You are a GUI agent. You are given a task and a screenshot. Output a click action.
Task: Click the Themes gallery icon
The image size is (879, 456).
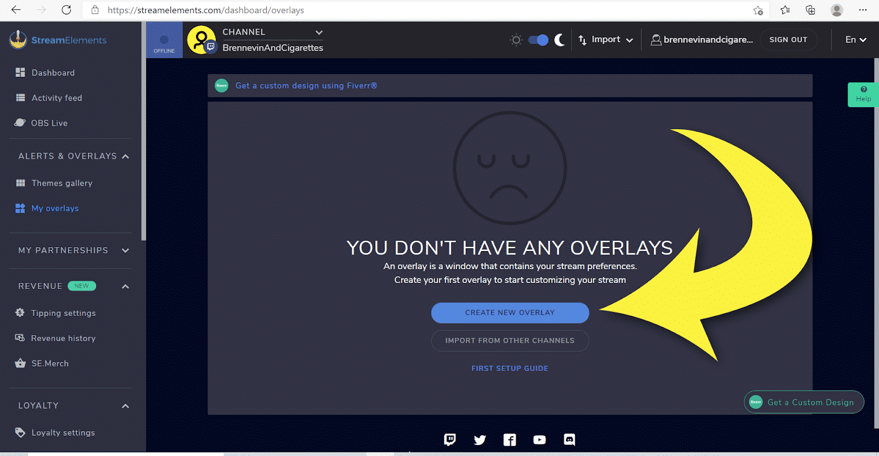pos(20,183)
